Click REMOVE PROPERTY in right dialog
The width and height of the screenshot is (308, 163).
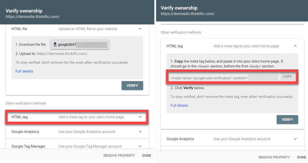coord(274,157)
